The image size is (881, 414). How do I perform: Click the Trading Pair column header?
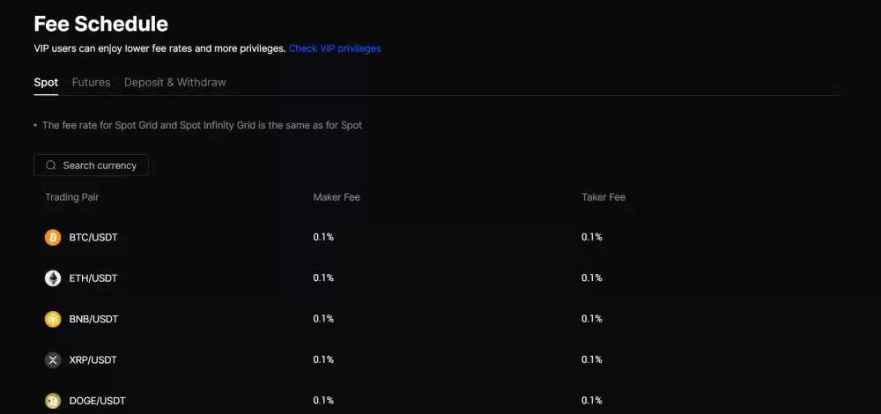72,197
